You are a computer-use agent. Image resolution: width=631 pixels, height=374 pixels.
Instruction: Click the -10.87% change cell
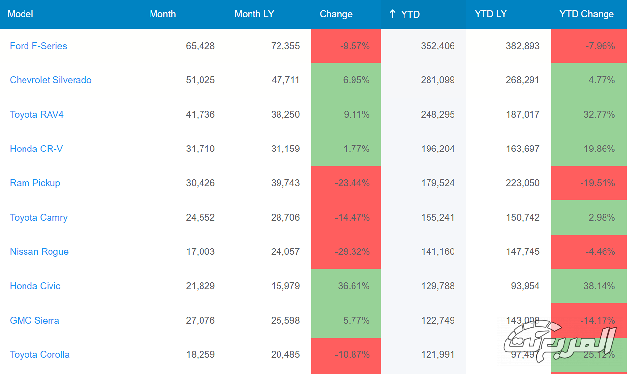click(346, 356)
